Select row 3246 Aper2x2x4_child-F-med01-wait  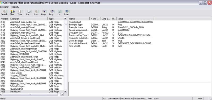(32, 62)
